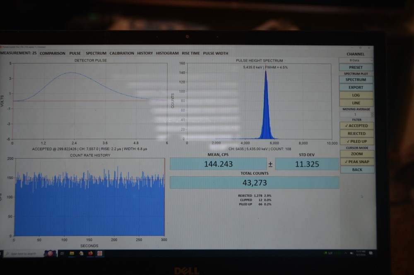Select ZOOM cursor mode
This screenshot has height=275, width=414.
(x=357, y=154)
